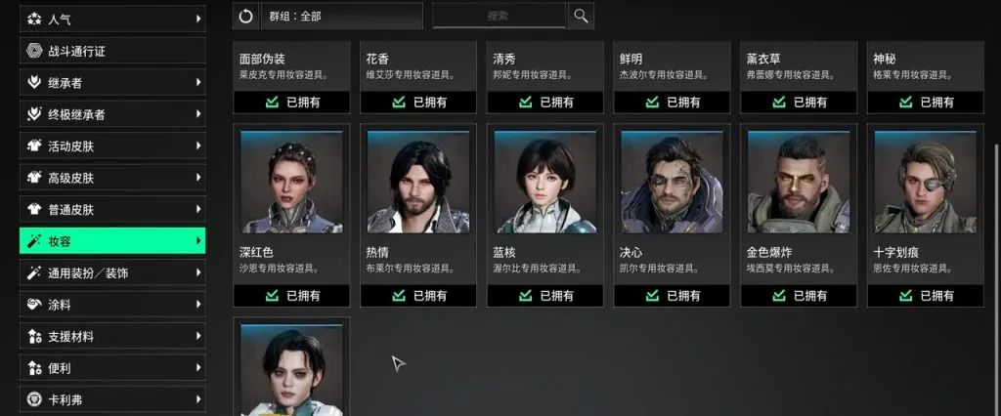Click the 通用装扮/装饰 wand icon
Screen dimensions: 1001x416
[x=34, y=273]
